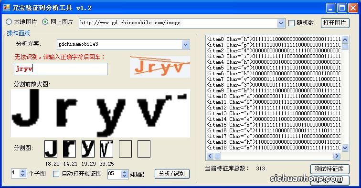Expand the URL dropdown arrow
This screenshot has width=361, height=188.
[281, 23]
